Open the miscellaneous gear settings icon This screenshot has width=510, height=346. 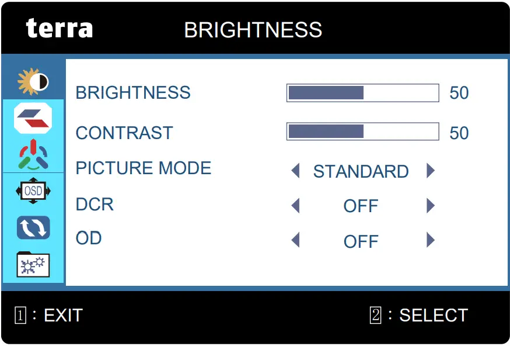(33, 264)
